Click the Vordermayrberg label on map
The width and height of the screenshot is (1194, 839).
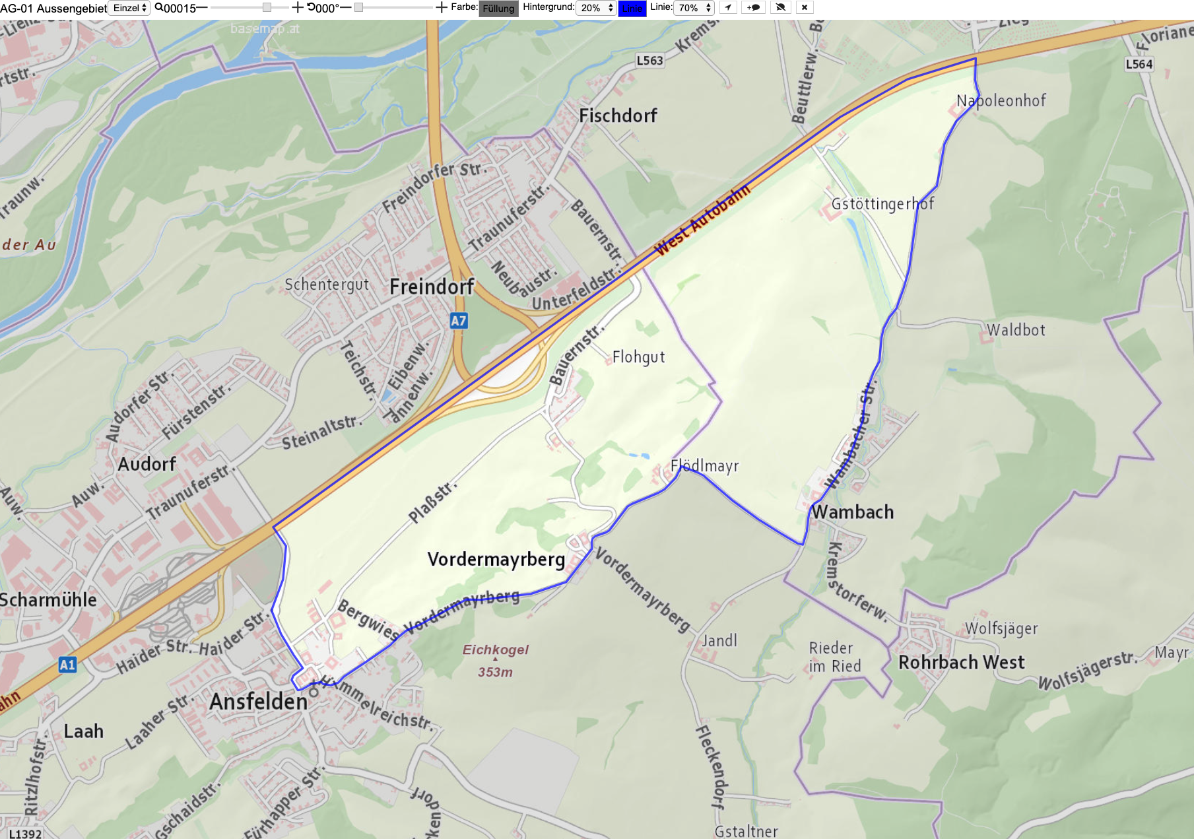pos(496,560)
